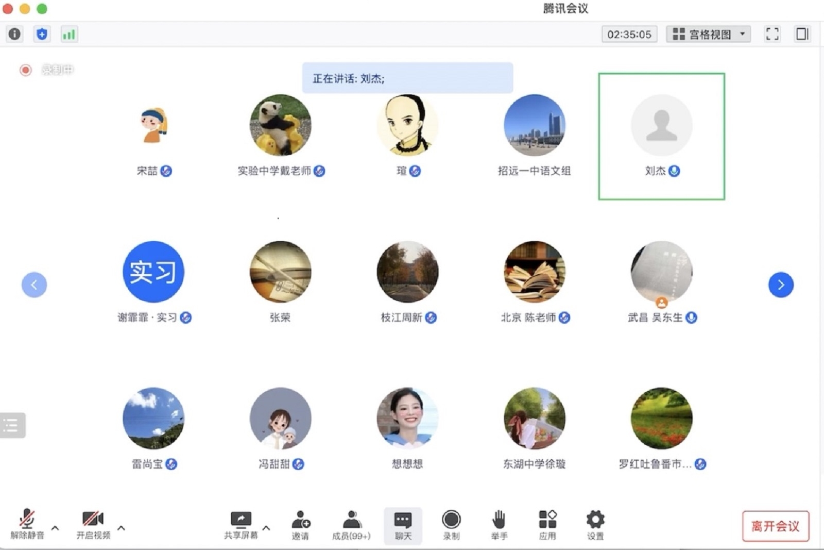Open the Apps (应用) icon

547,525
